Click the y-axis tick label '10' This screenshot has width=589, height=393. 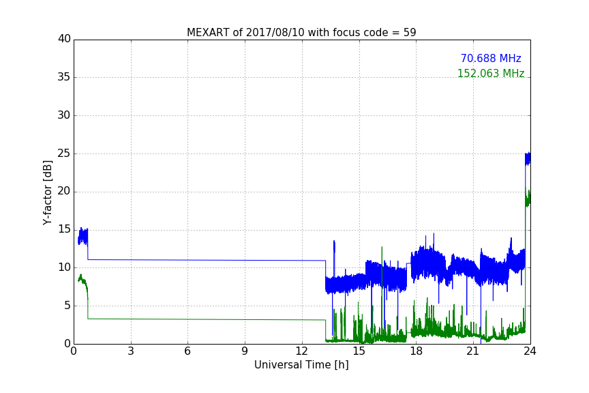pos(64,267)
